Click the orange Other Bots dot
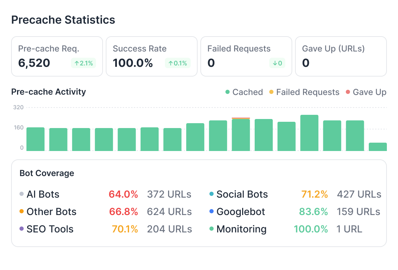 pos(22,211)
